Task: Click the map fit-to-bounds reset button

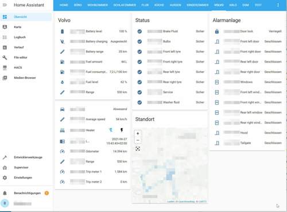Action: point(138,149)
